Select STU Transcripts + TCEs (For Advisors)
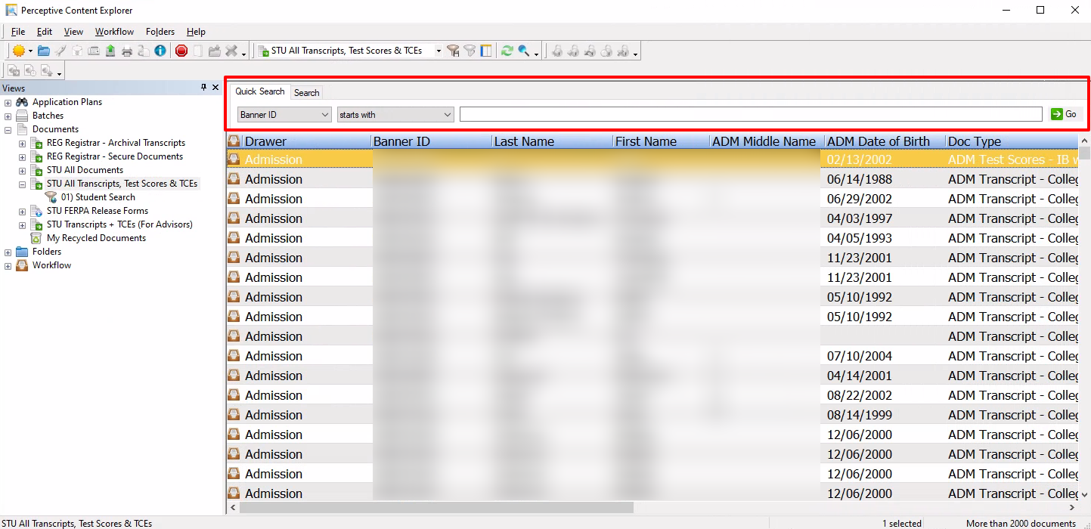The height and width of the screenshot is (529, 1091). [119, 224]
